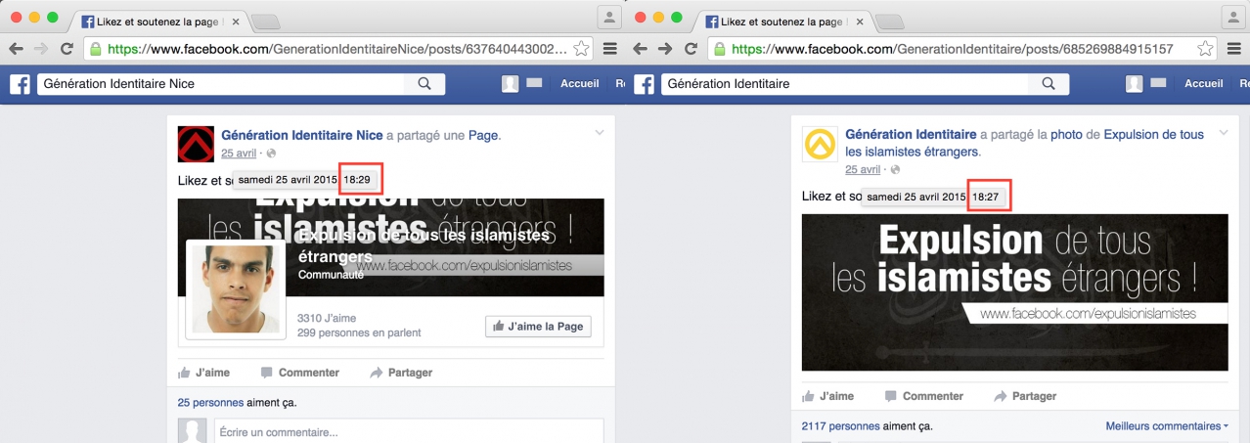This screenshot has width=1250, height=443.
Task: Click Facebook logo in right window
Action: pyautogui.click(x=644, y=84)
